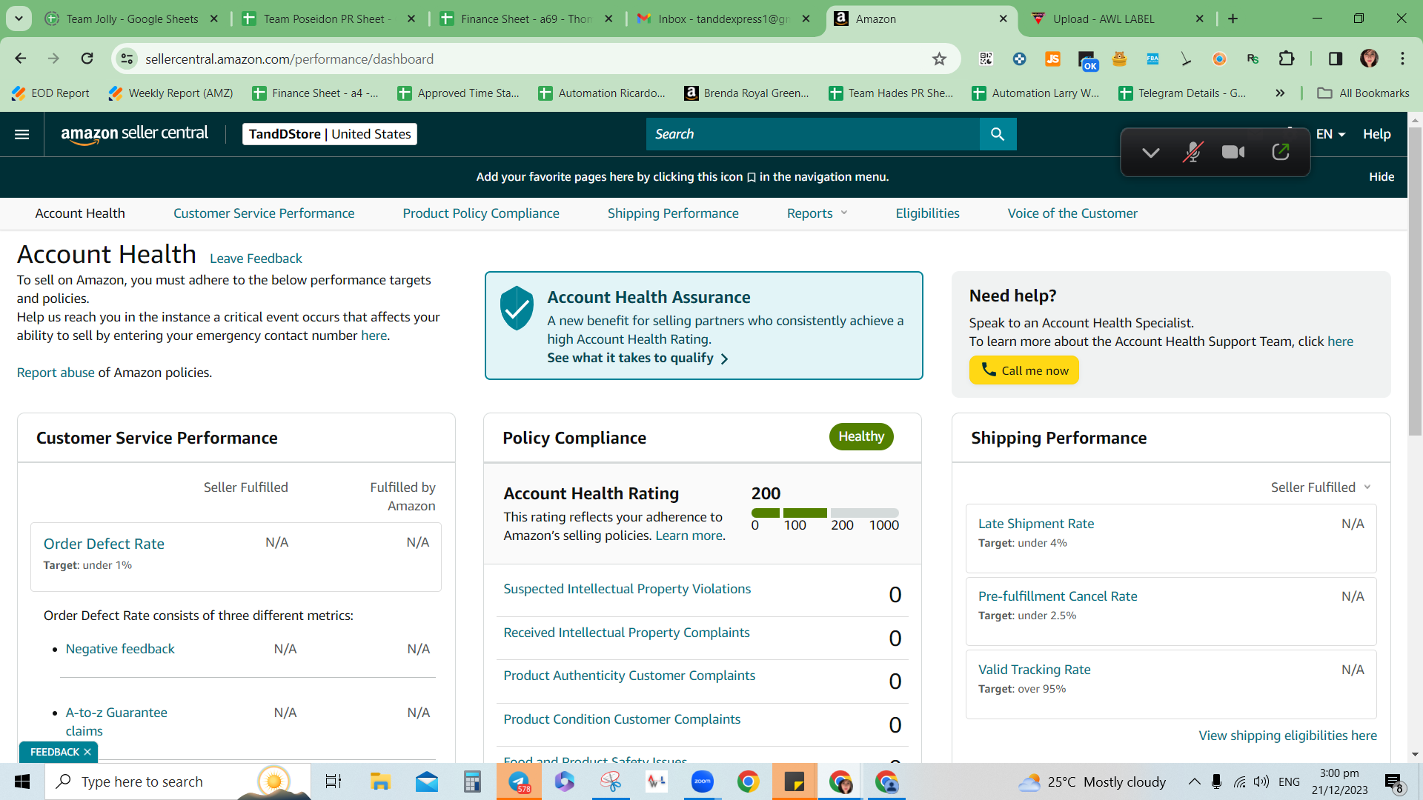Reload the page

pos(87,59)
